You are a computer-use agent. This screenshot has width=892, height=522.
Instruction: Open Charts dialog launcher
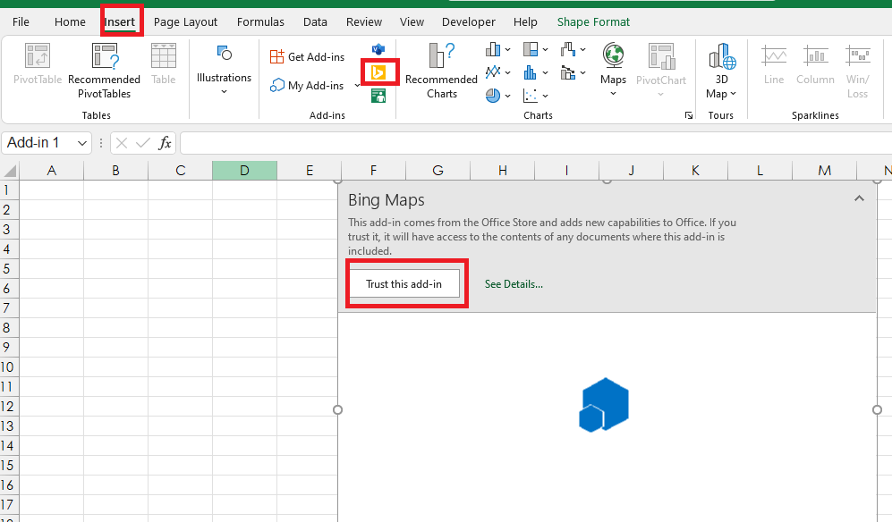(689, 115)
